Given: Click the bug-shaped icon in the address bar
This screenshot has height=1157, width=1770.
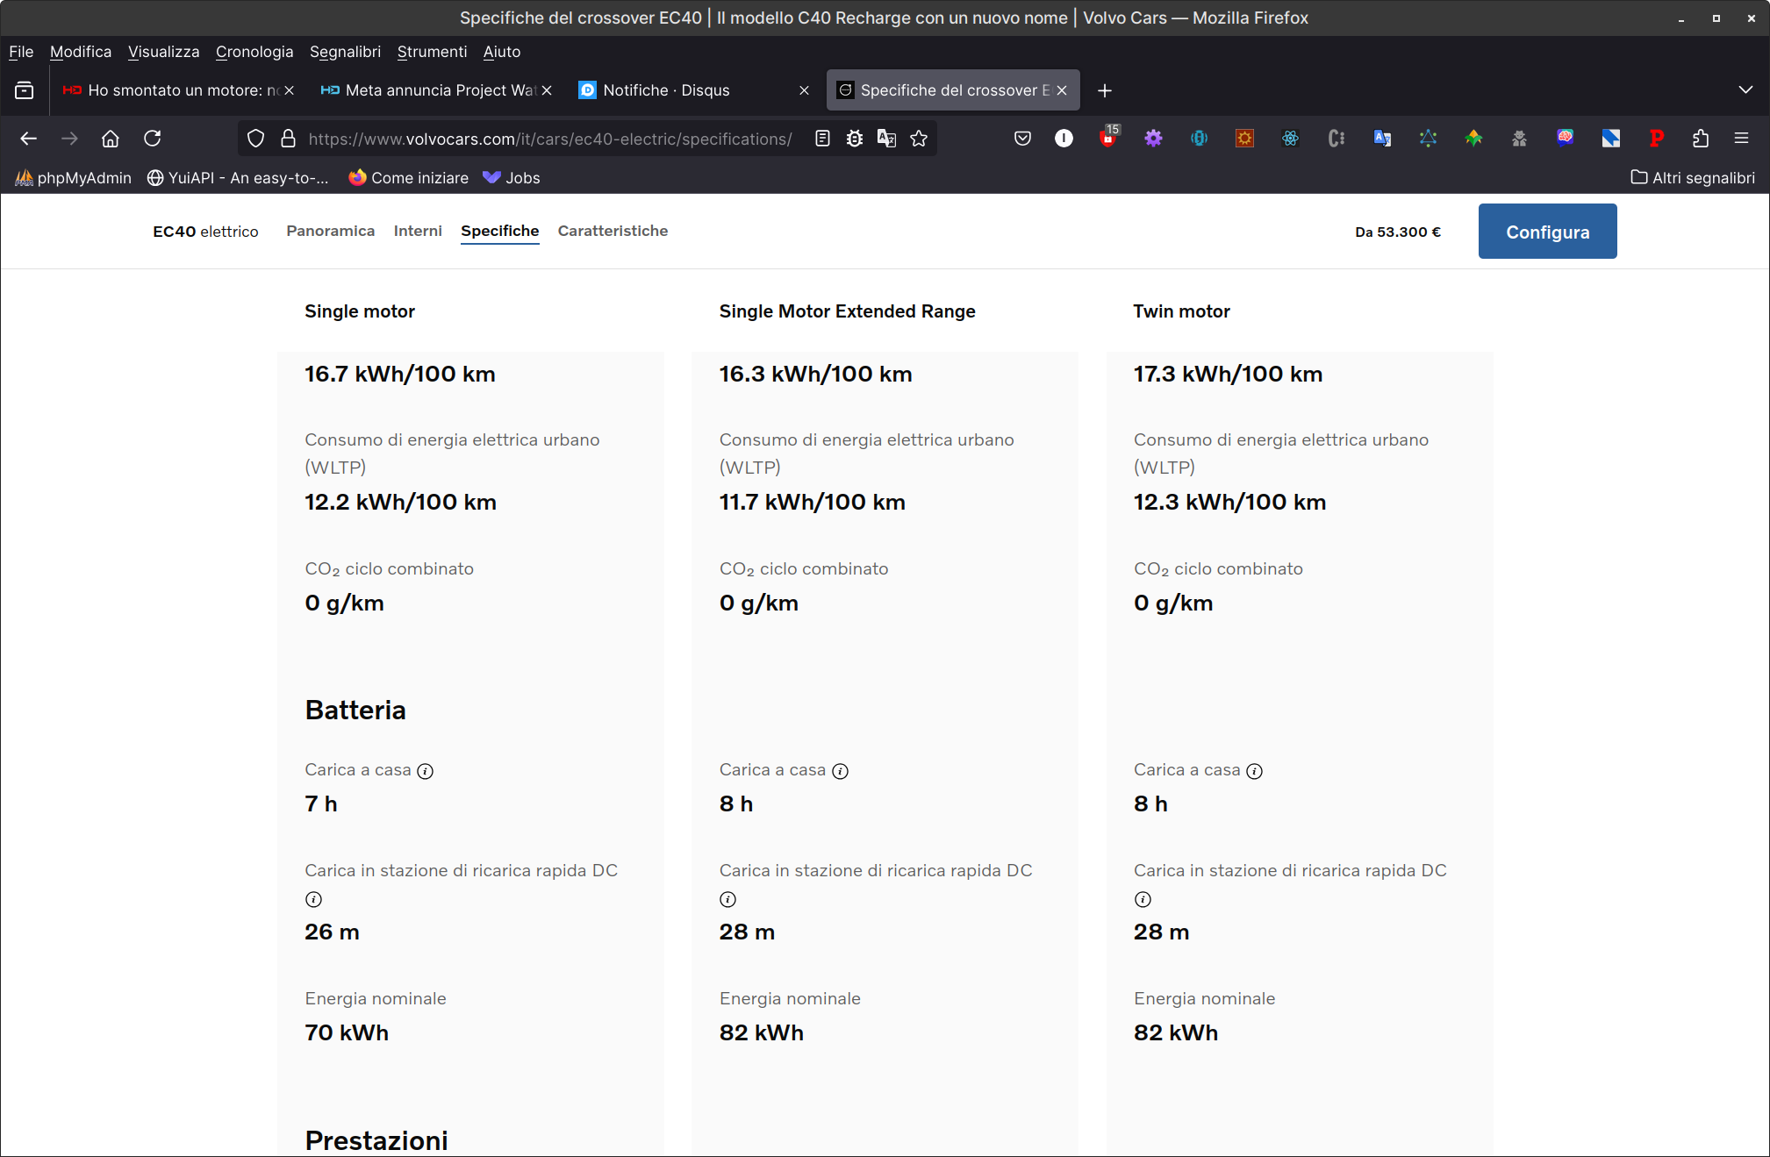Looking at the screenshot, I should pyautogui.click(x=855, y=139).
